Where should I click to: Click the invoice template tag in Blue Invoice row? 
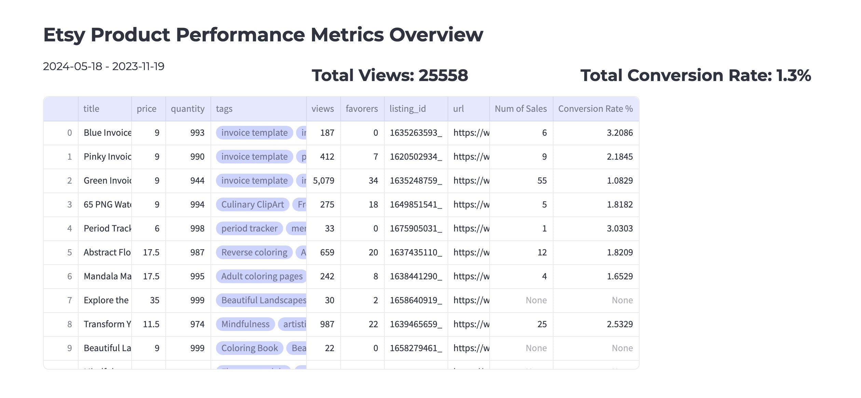(255, 133)
